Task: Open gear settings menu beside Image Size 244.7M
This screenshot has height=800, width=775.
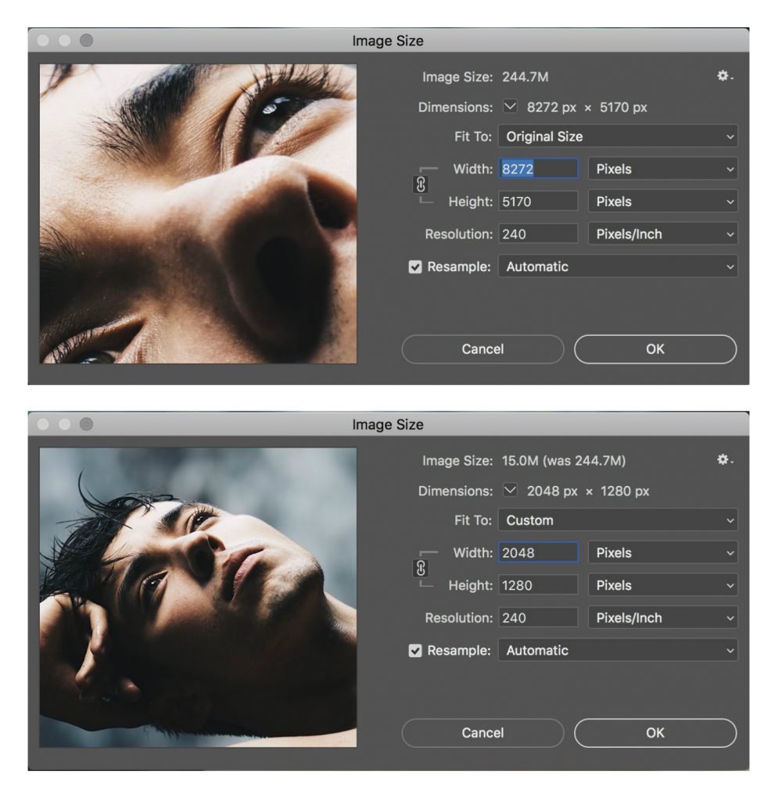Action: tap(724, 76)
